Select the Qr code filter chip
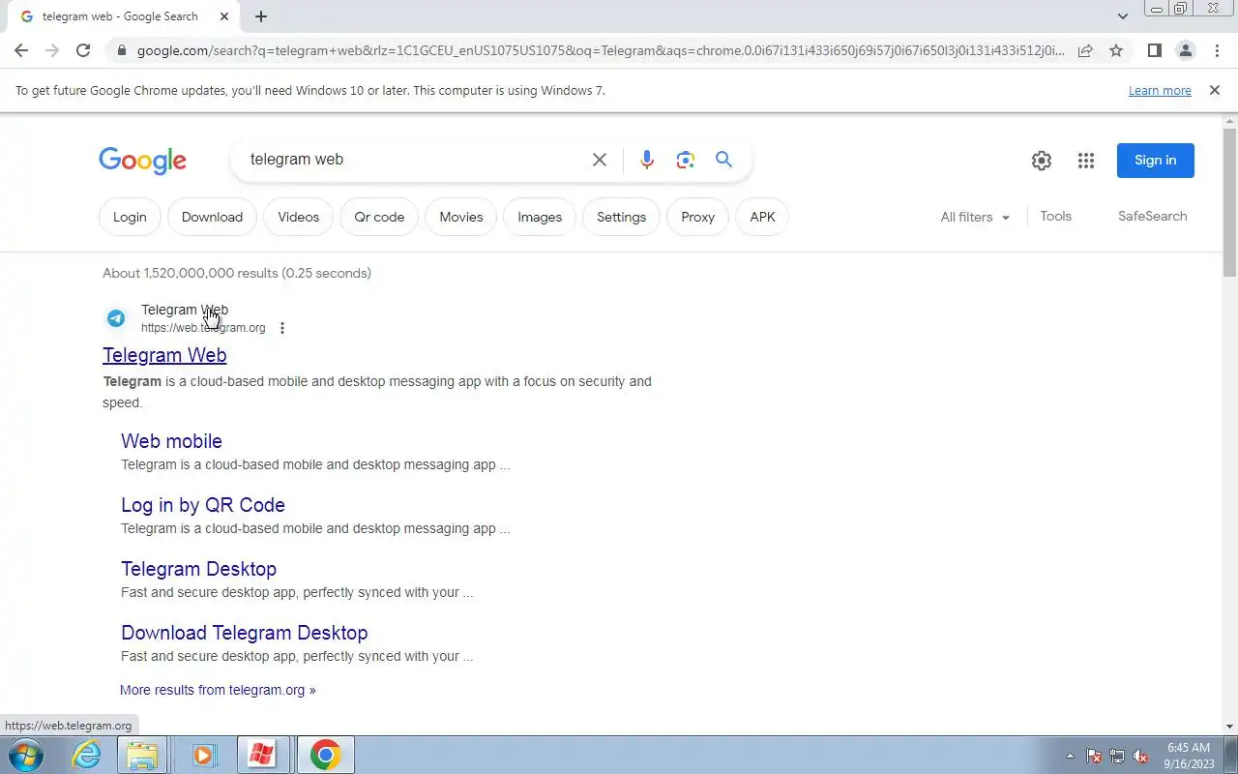Screen dimensions: 1238x774 (x=379, y=217)
